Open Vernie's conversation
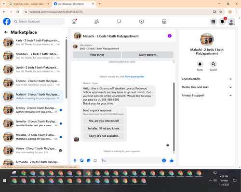 tap(32, 150)
